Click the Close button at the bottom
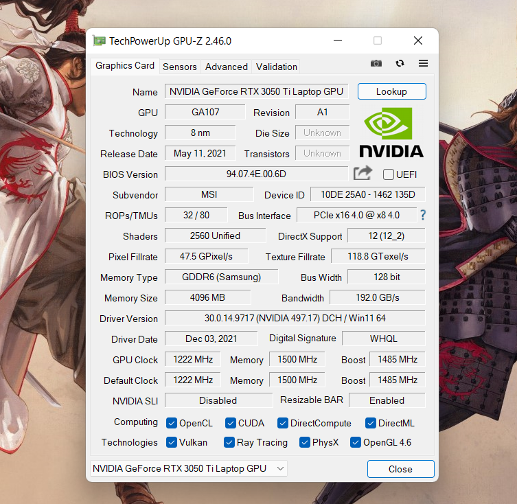Screen dimensions: 517x504 click(400, 469)
